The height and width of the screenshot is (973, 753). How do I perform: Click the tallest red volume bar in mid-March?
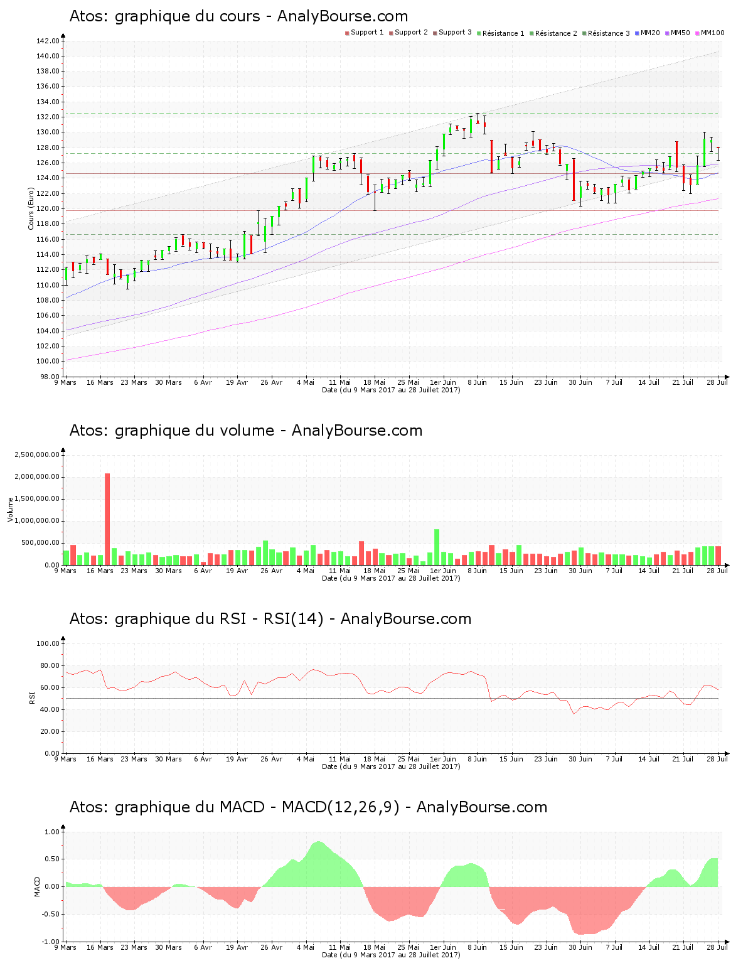pos(107,519)
